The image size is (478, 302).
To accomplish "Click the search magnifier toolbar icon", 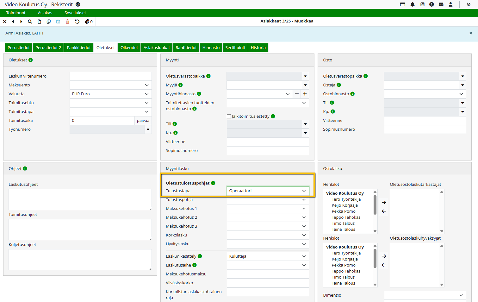I will (x=30, y=22).
